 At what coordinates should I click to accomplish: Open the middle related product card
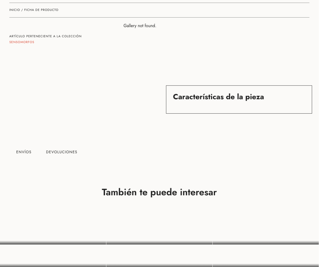coord(159,254)
